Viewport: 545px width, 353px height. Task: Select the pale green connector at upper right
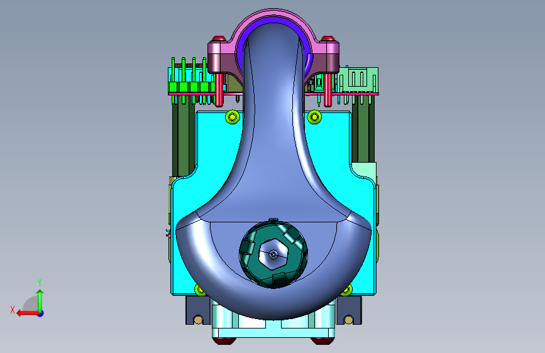coord(358,79)
